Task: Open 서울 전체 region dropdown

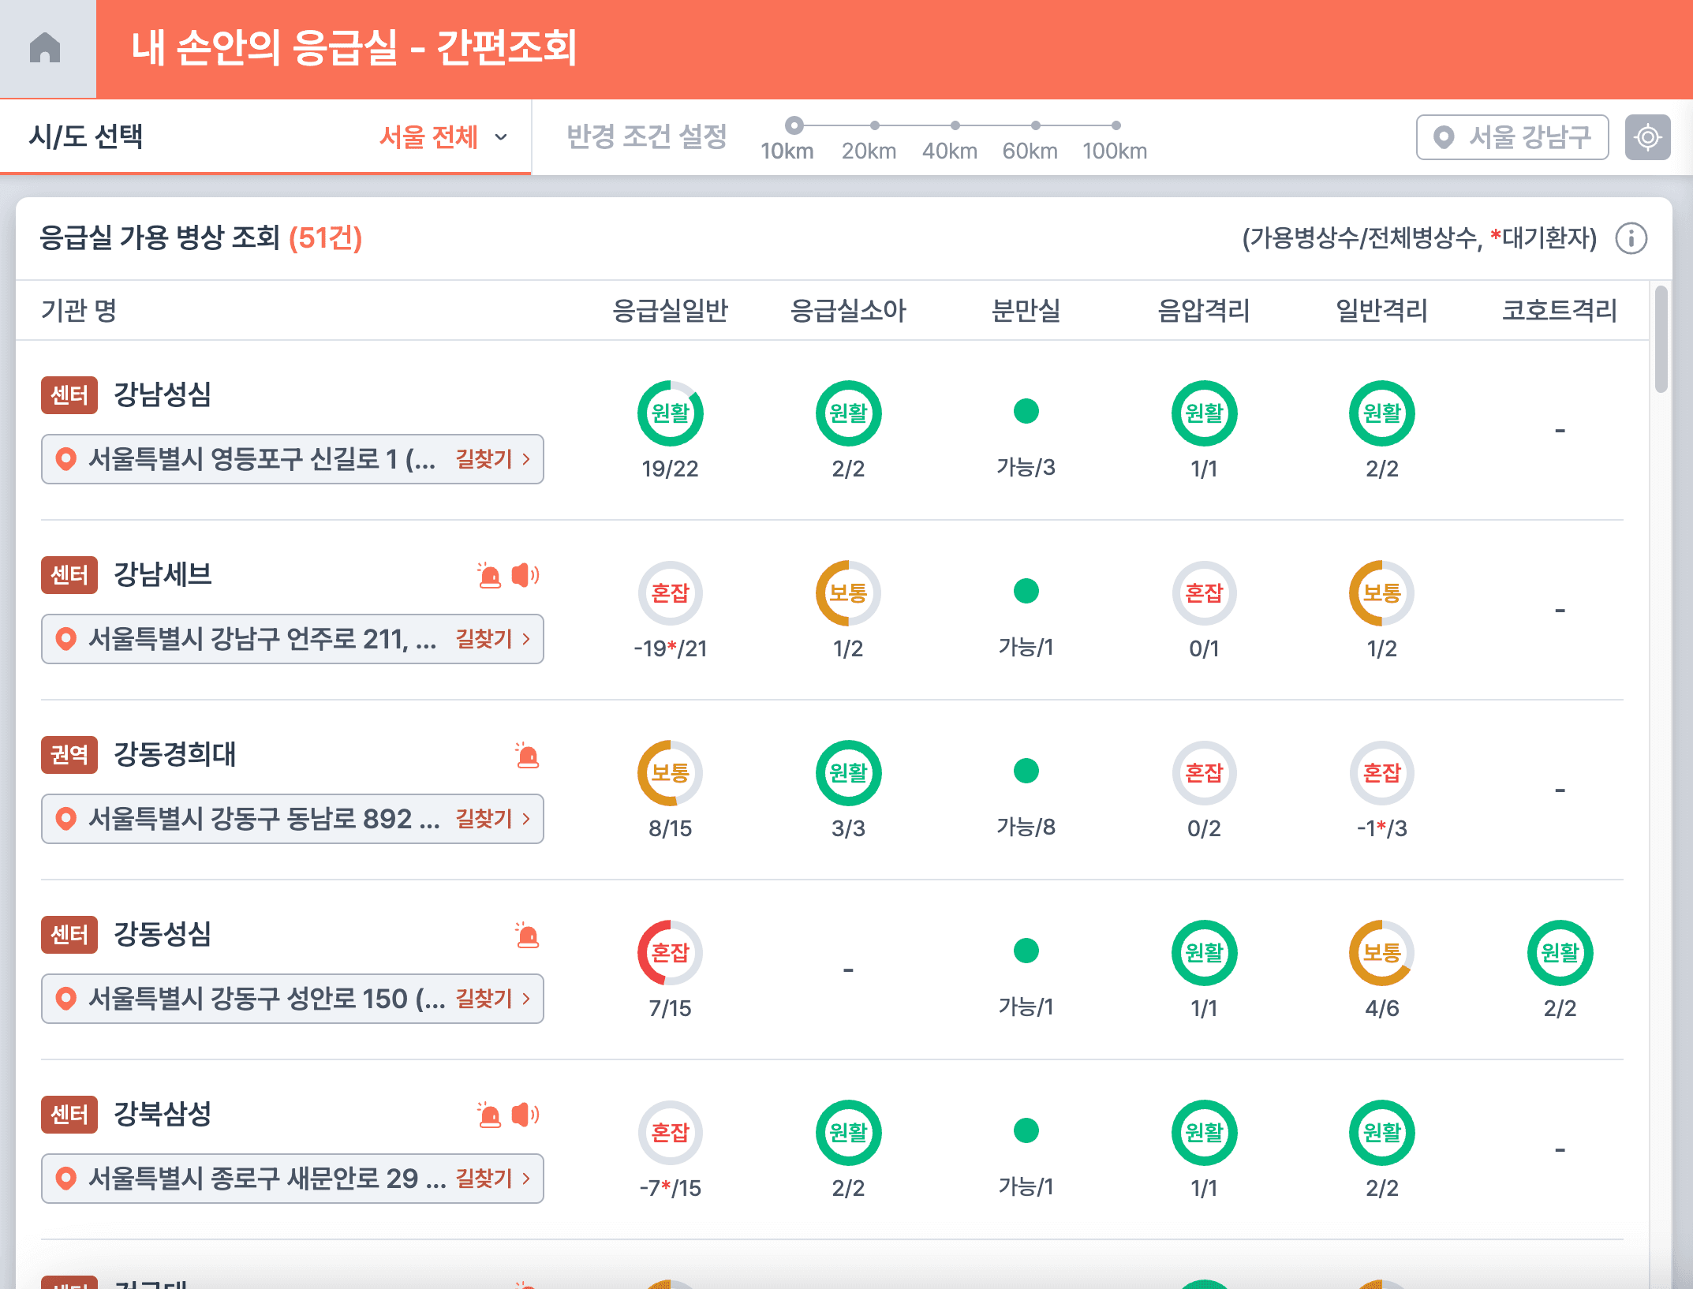Action: tap(443, 137)
